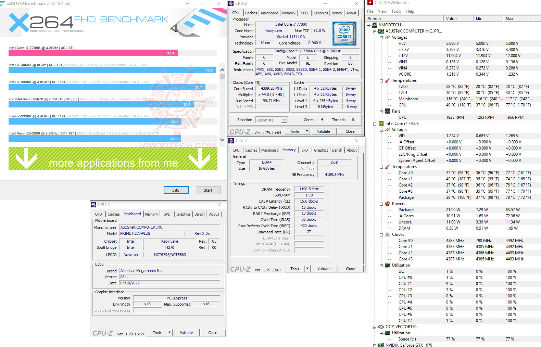Screen dimensions: 541x347
Task: Click the ASUSTeK motherboard icon in HWMonitor tree
Action: pyautogui.click(x=381, y=31)
